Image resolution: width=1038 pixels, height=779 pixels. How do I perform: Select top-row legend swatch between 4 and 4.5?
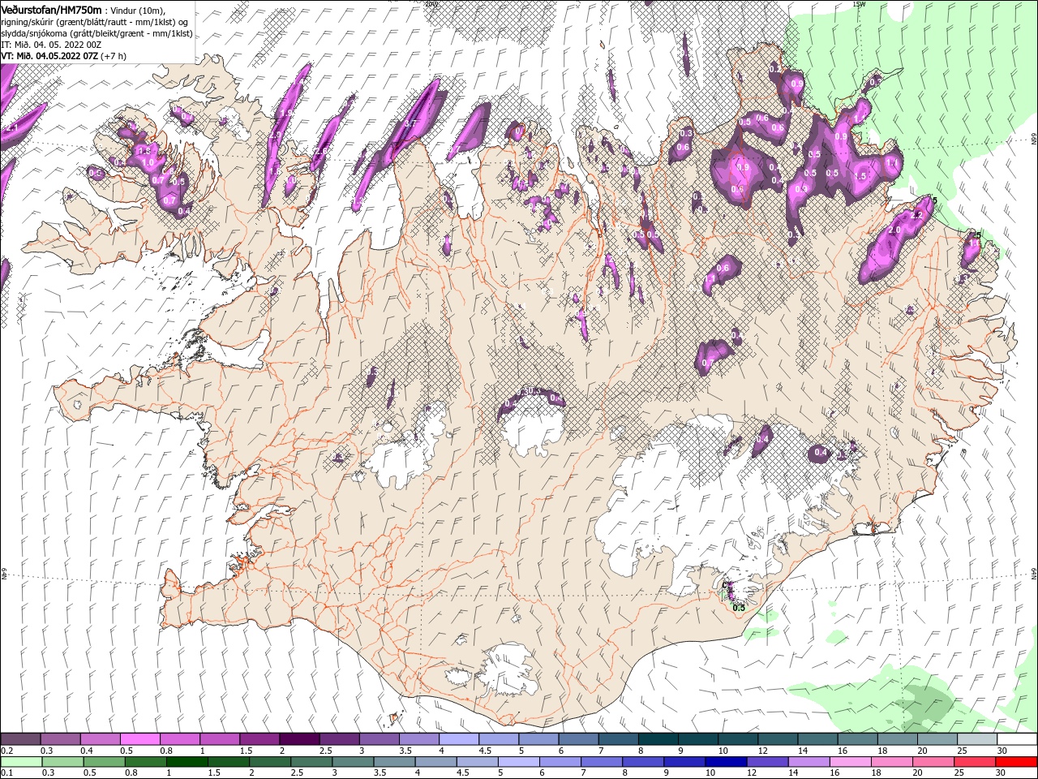[x=459, y=739]
